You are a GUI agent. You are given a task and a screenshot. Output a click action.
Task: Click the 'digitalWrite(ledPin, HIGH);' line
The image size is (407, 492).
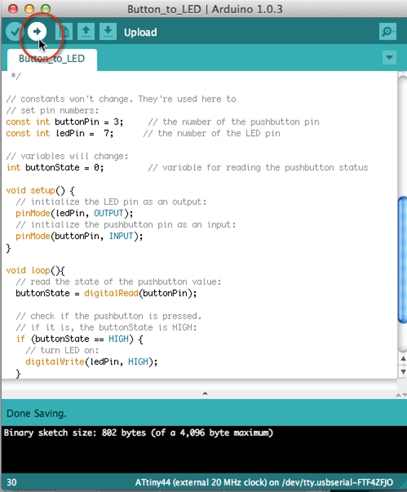pos(92,362)
